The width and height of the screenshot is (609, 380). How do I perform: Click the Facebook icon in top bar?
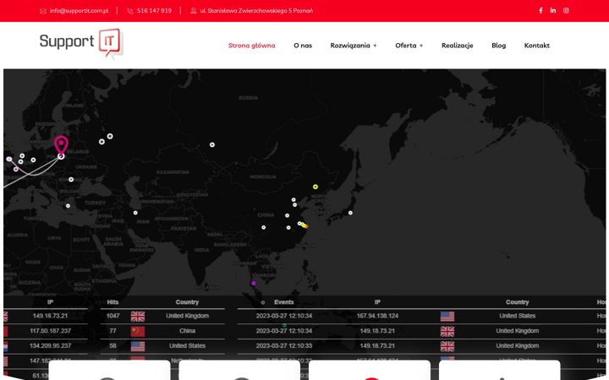tap(540, 10)
